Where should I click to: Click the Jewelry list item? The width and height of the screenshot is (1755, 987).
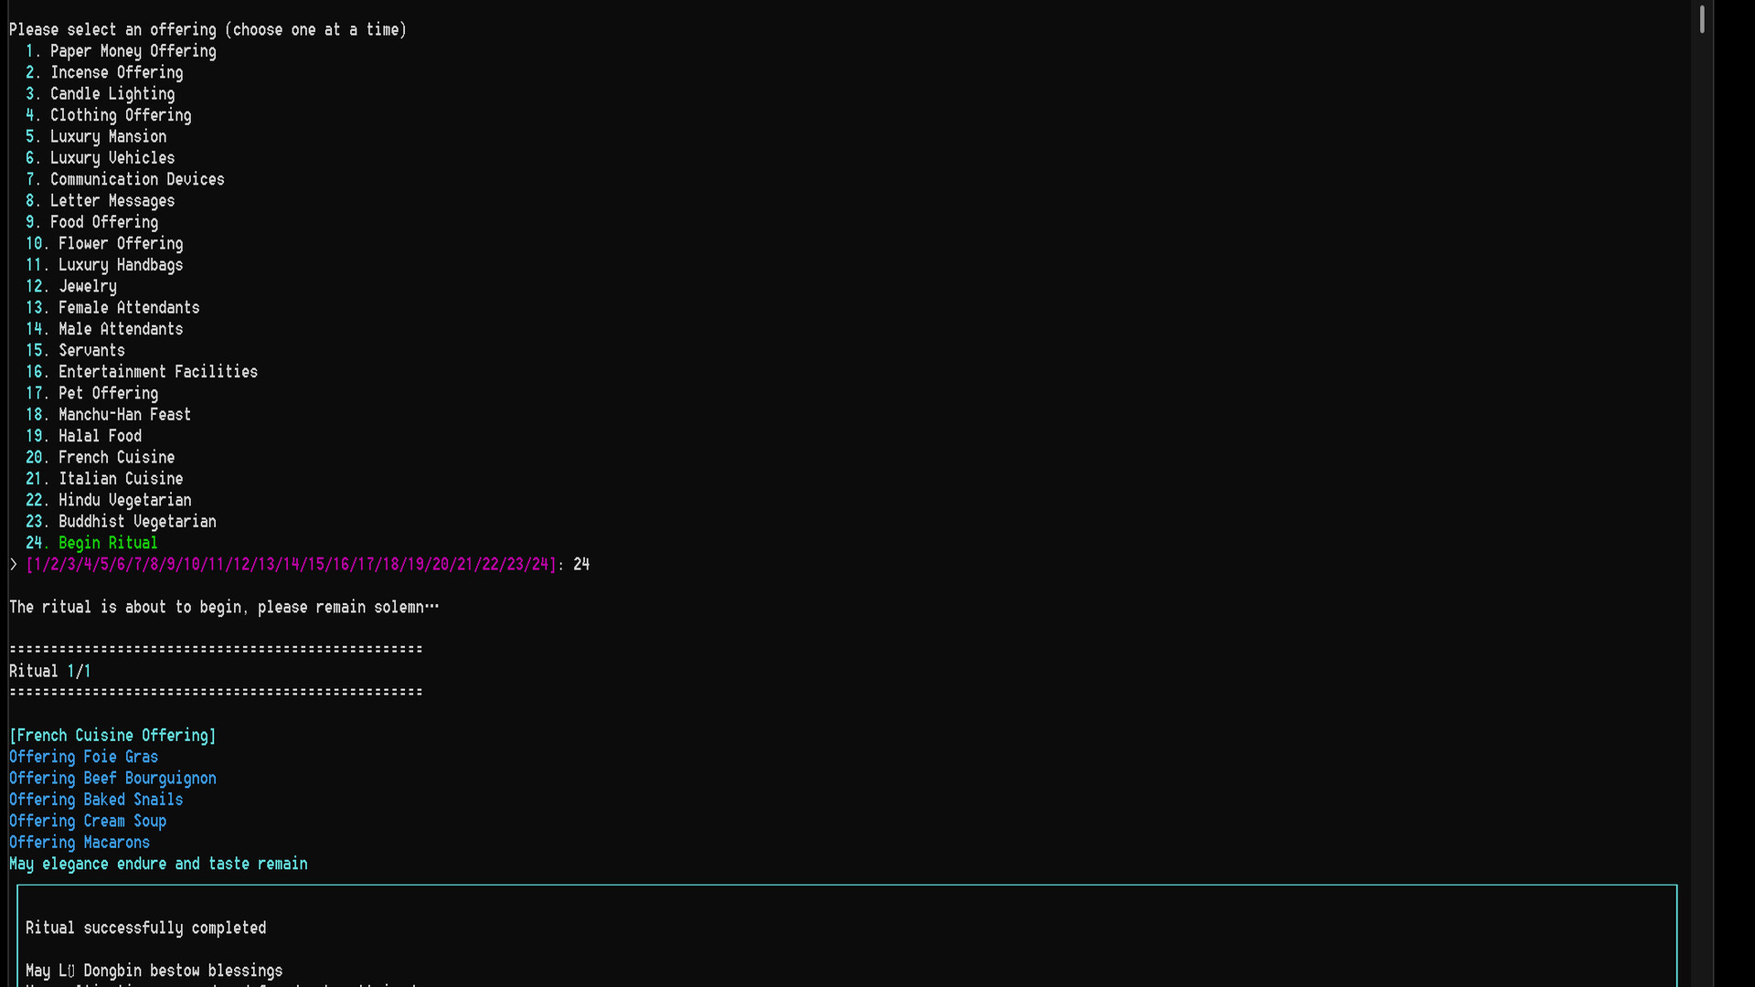coord(88,286)
